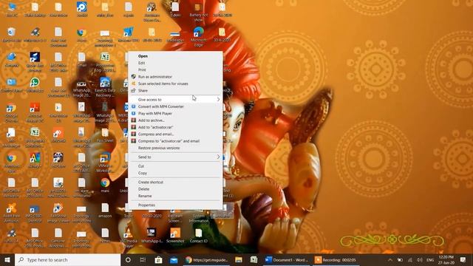Show hidden system tray icons

(390, 259)
